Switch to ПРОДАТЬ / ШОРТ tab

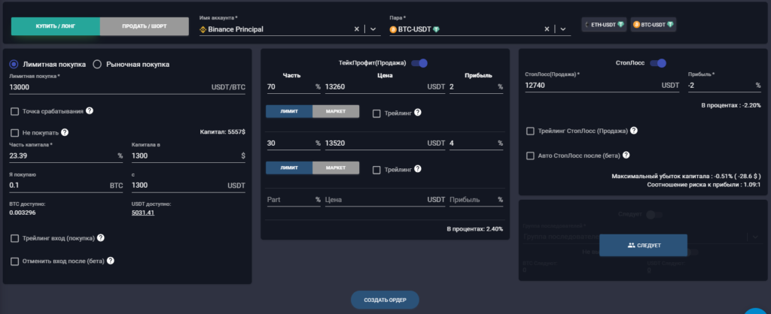144,26
